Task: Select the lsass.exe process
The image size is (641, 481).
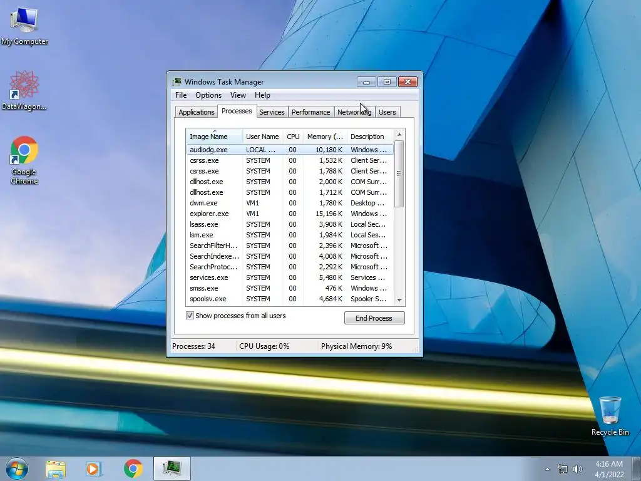Action: (290, 224)
